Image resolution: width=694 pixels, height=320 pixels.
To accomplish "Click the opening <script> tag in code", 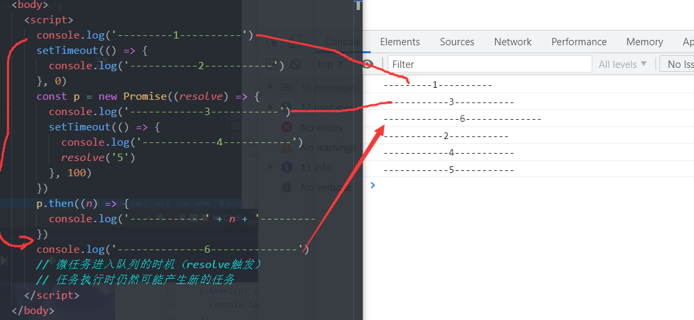I will (x=49, y=20).
